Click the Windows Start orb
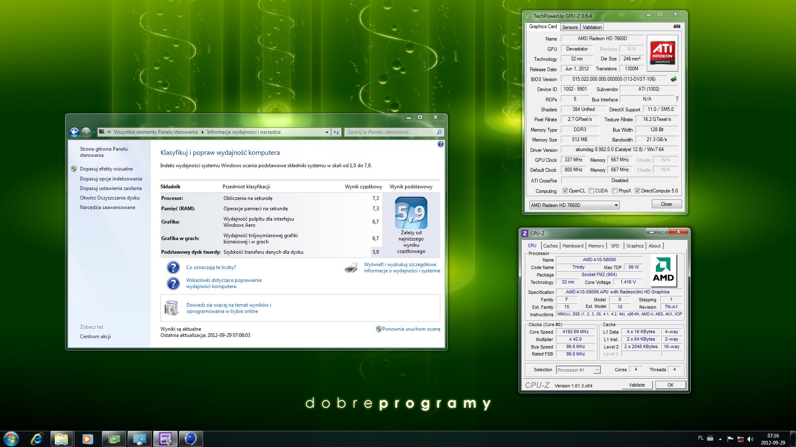 click(11, 439)
